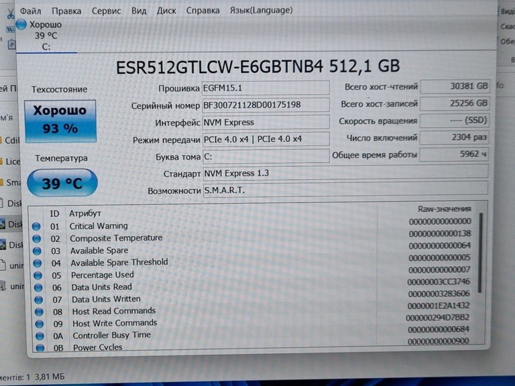Click the status dot of Host Read Commands
The height and width of the screenshot is (386, 515).
click(x=39, y=312)
